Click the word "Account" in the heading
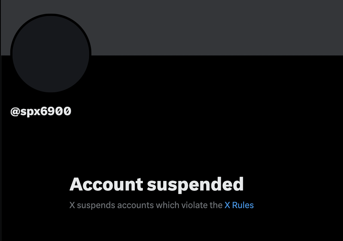 106,184
